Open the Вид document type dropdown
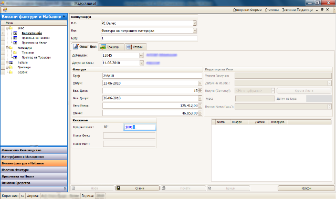This screenshot has height=199, width=336. [195, 30]
